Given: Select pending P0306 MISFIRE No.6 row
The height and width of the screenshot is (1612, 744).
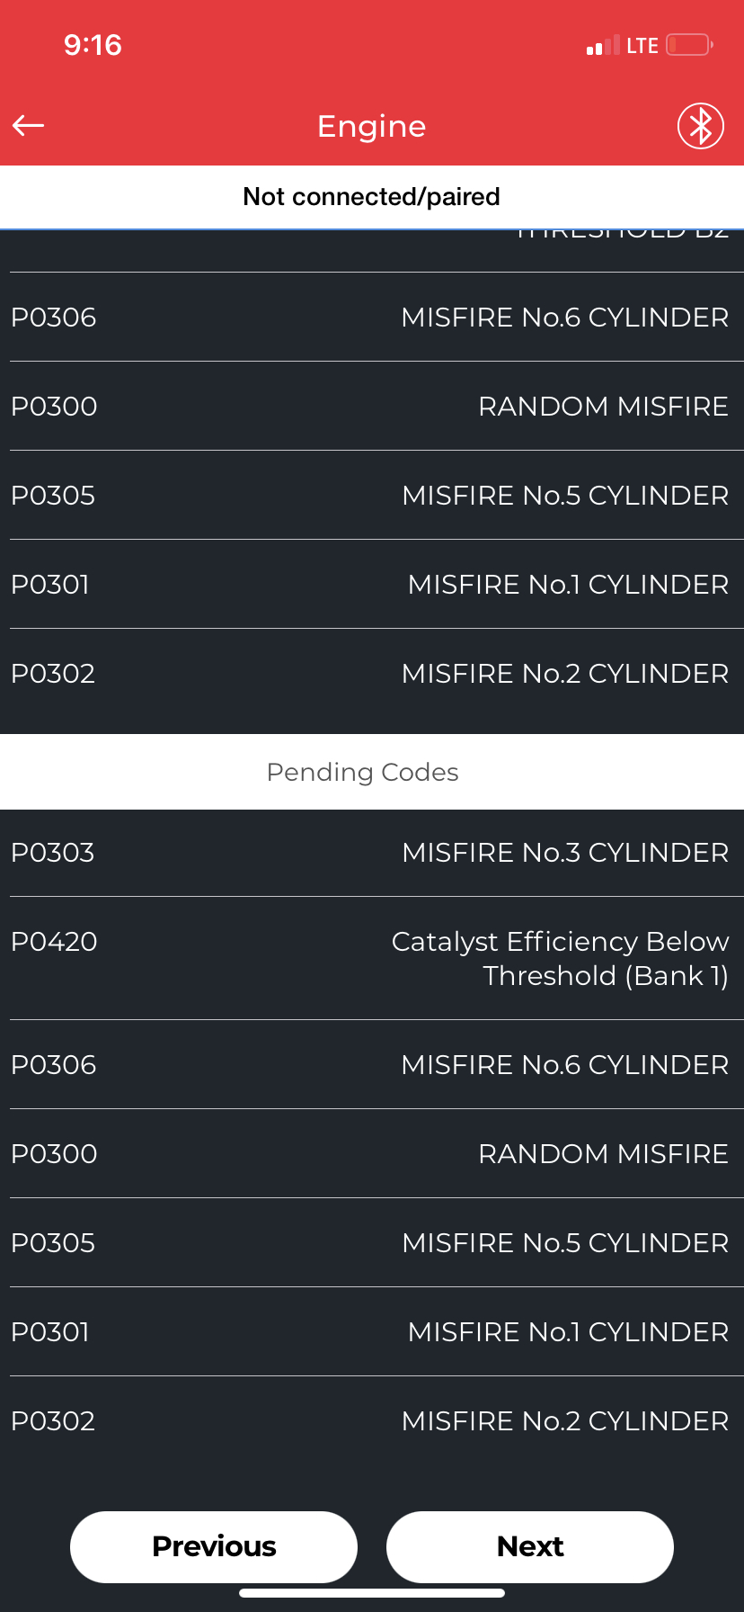Looking at the screenshot, I should 372,1065.
